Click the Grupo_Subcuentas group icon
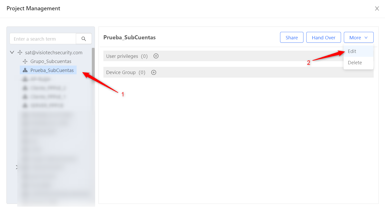The width and height of the screenshot is (385, 209). pyautogui.click(x=25, y=61)
